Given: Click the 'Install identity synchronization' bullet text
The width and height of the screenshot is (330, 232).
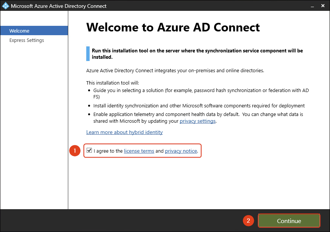Looking at the screenshot, I should [199, 106].
